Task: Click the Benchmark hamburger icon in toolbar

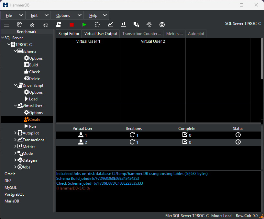Action: (7, 25)
